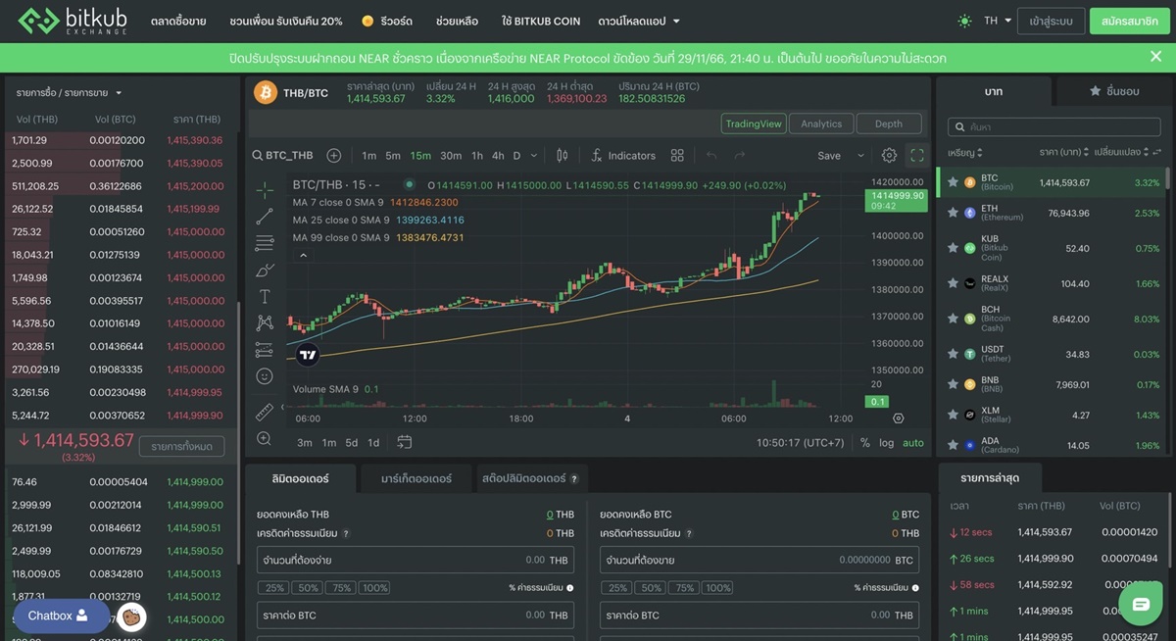Undo the last chart action

click(712, 156)
